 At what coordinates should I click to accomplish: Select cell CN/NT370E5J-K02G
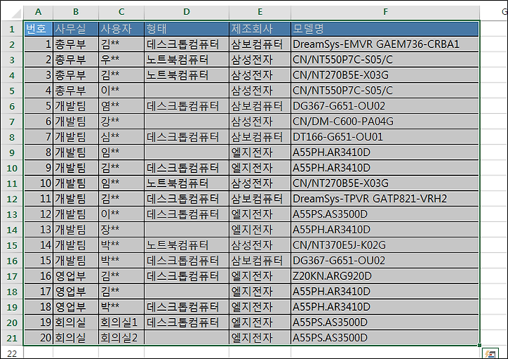385,245
